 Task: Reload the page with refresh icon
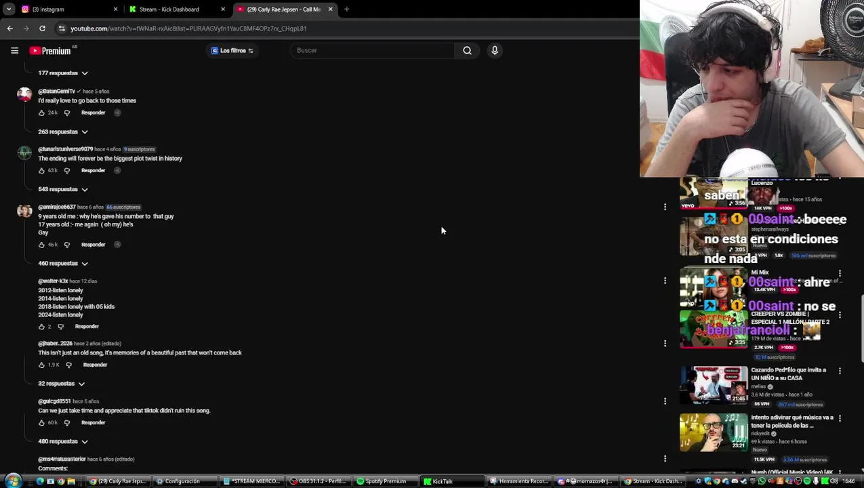coord(42,28)
